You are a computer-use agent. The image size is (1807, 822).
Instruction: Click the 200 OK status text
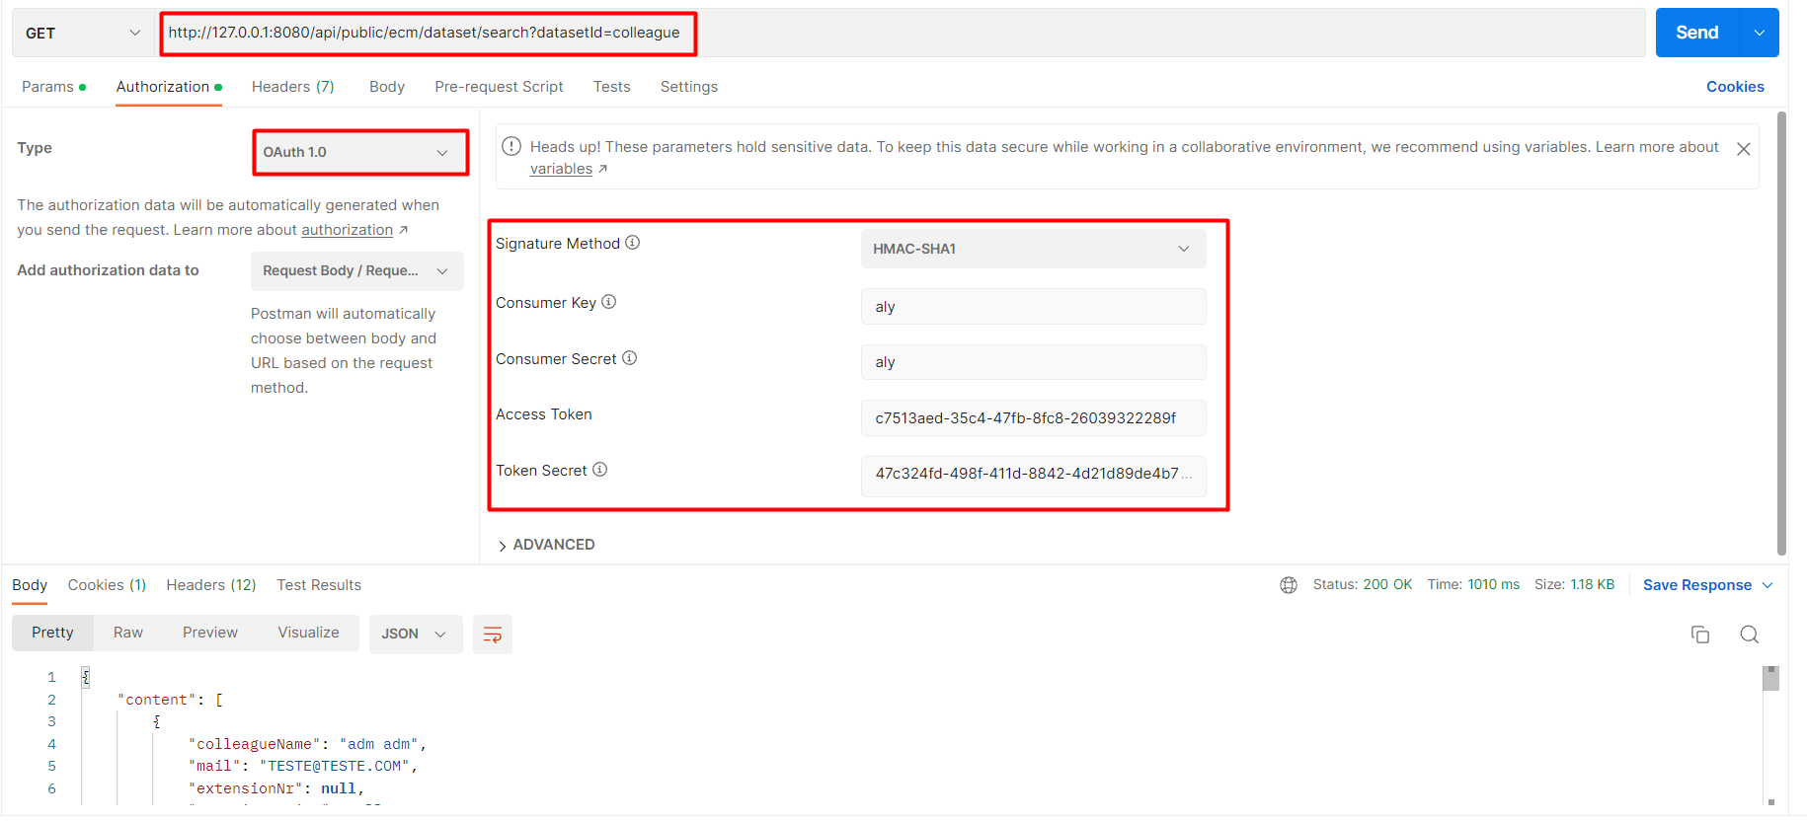1387,585
